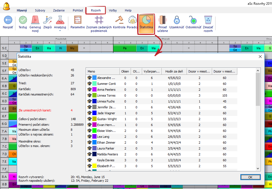Sort by Hodín za deň column
The image size is (272, 189).
pyautogui.click(x=174, y=71)
